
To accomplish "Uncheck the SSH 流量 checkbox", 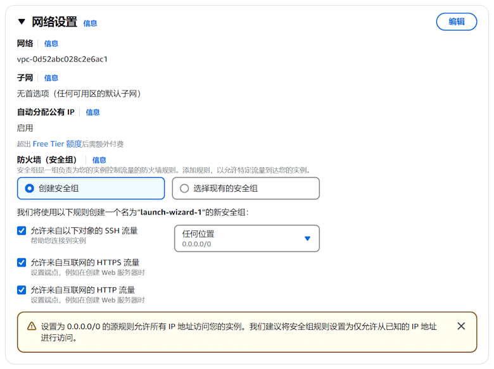I will (x=22, y=231).
